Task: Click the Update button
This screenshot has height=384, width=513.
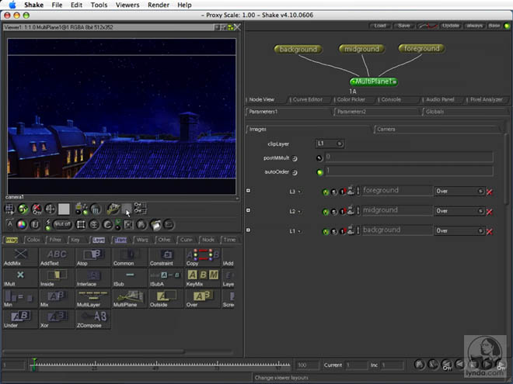Action: [x=451, y=26]
